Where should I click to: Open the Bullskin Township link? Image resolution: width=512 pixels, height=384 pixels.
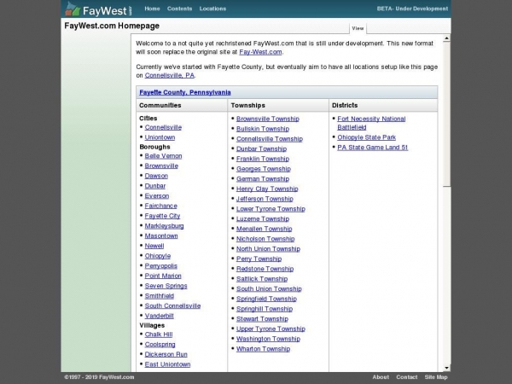tap(263, 129)
